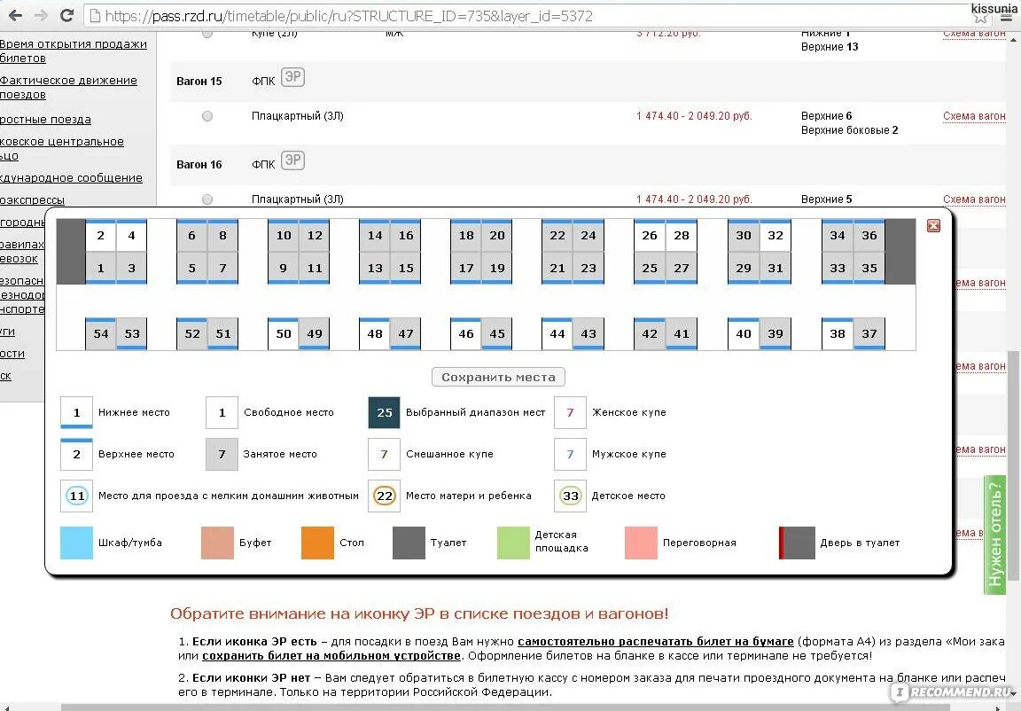Pick free upper seat 28
Viewport: 1021px width, 711px height.
(681, 236)
